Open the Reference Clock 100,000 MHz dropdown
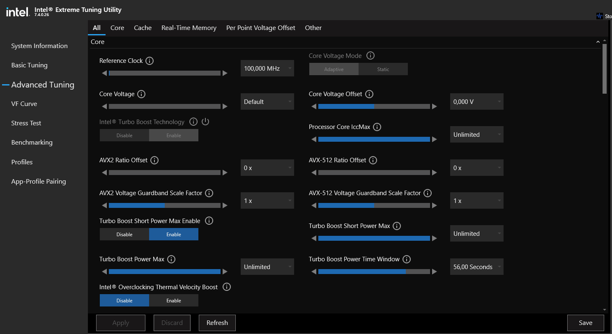Screen dimensions: 612x334 click(267, 68)
